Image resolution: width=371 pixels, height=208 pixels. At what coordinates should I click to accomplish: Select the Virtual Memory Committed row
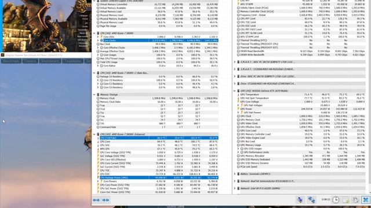pos(157,5)
